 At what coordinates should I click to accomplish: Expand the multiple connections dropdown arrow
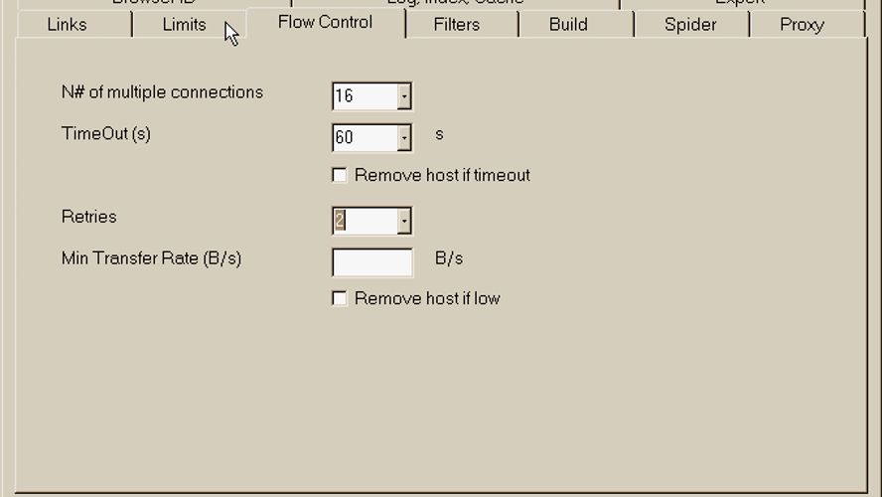[x=404, y=96]
